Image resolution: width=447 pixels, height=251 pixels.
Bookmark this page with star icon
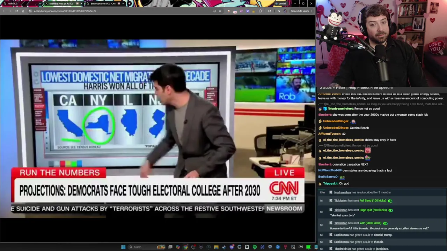[x=220, y=11]
